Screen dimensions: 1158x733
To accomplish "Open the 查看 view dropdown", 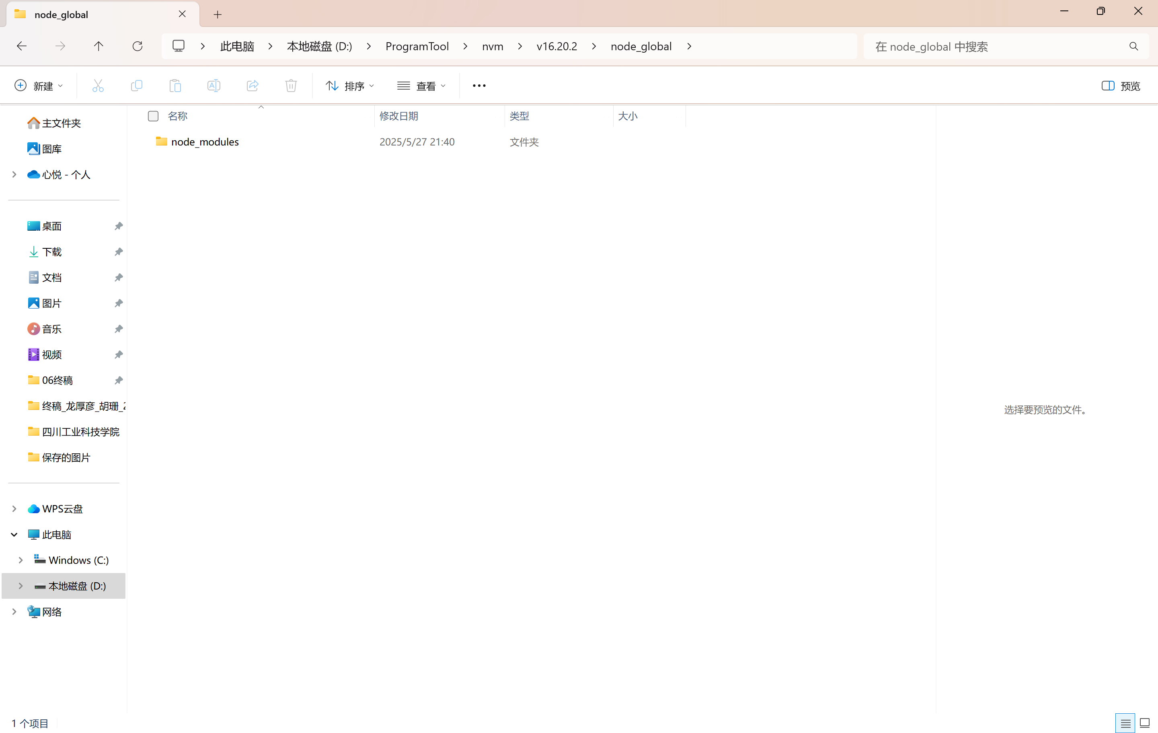I will click(x=421, y=86).
